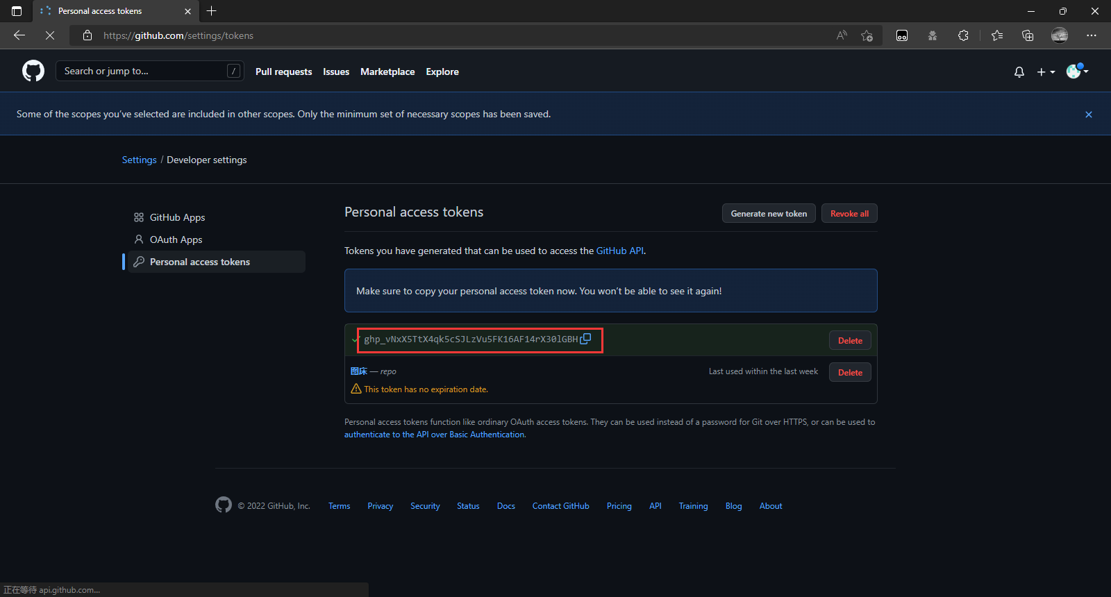This screenshot has width=1111, height=597.
Task: Dismiss the scopes notice banner
Action: [x=1089, y=115]
